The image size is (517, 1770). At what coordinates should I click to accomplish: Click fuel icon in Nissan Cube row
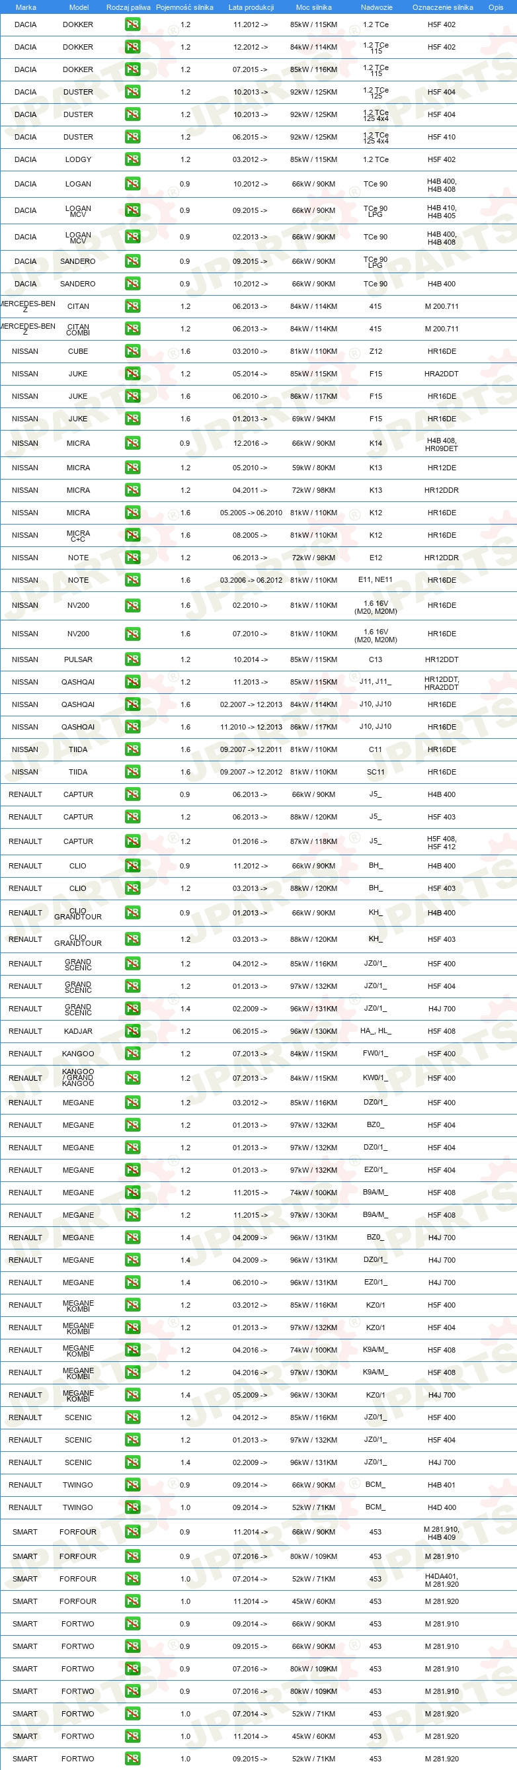click(132, 351)
